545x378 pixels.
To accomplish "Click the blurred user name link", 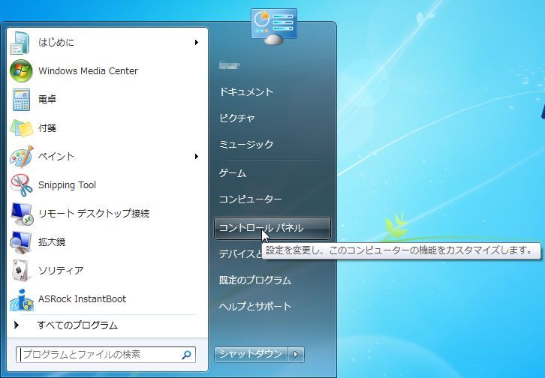I will 230,65.
